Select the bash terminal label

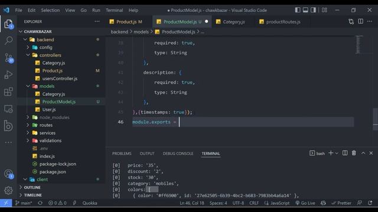318,153
